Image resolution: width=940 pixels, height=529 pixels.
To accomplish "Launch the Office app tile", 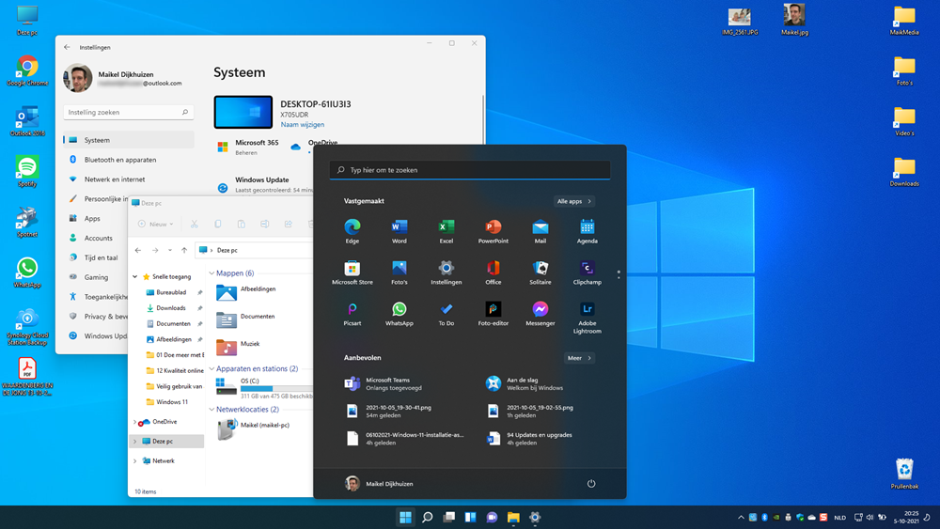I will pos(493,272).
